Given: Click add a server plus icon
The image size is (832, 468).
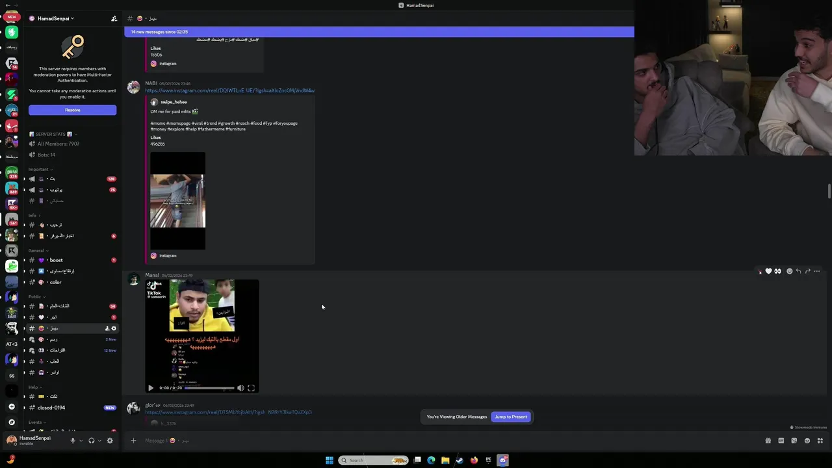Looking at the screenshot, I should [12, 406].
